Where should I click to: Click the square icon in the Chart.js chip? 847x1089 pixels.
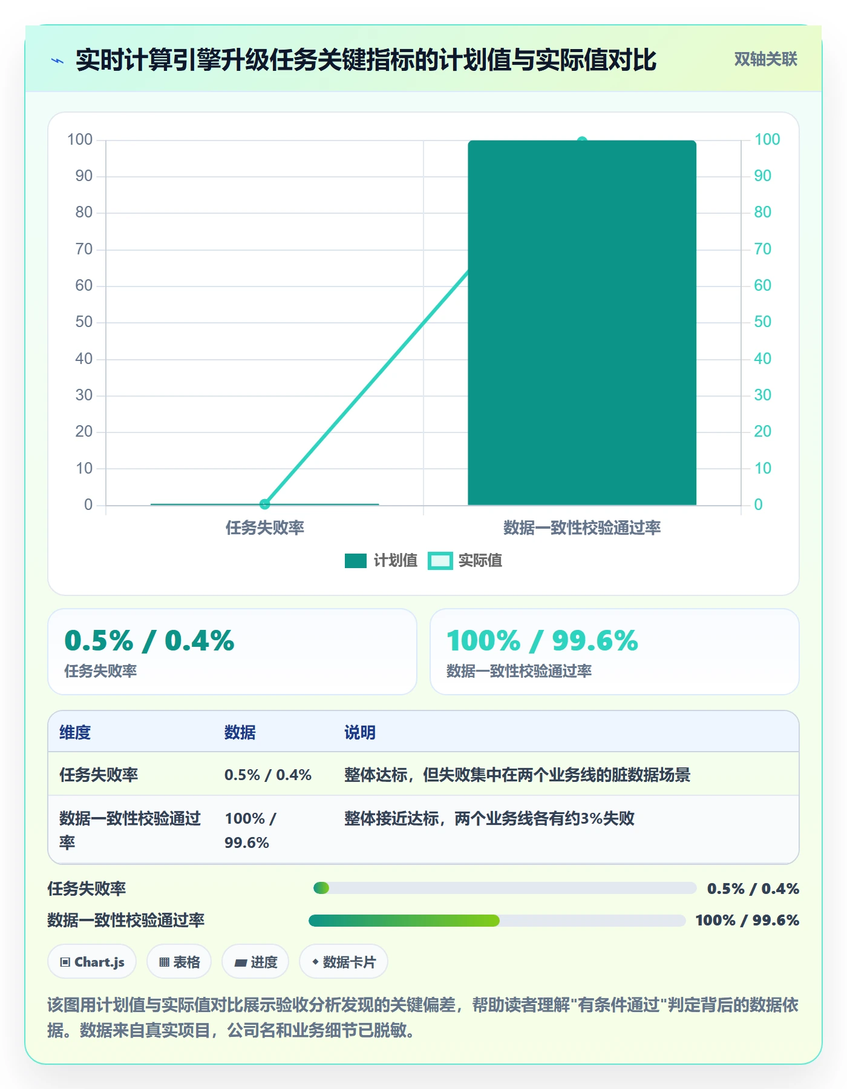pos(65,962)
